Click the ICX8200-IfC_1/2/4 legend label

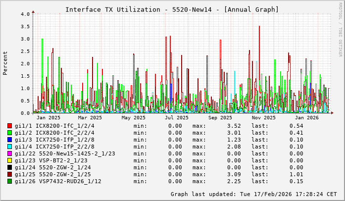[x=64, y=126]
